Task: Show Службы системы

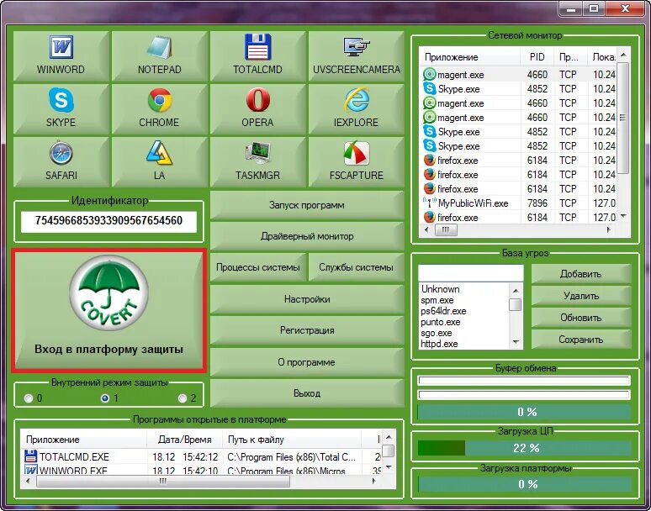Action: click(357, 267)
